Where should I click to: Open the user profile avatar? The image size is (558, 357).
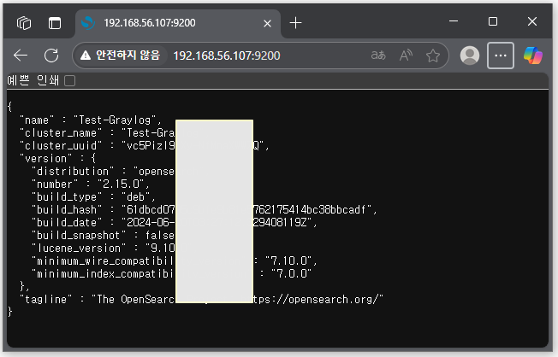[470, 56]
